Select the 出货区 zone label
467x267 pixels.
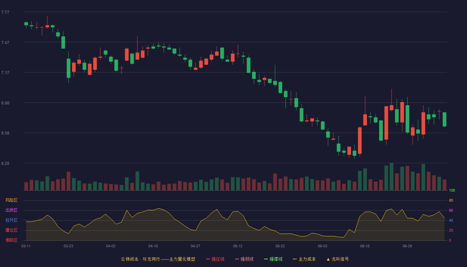[x=11, y=210]
